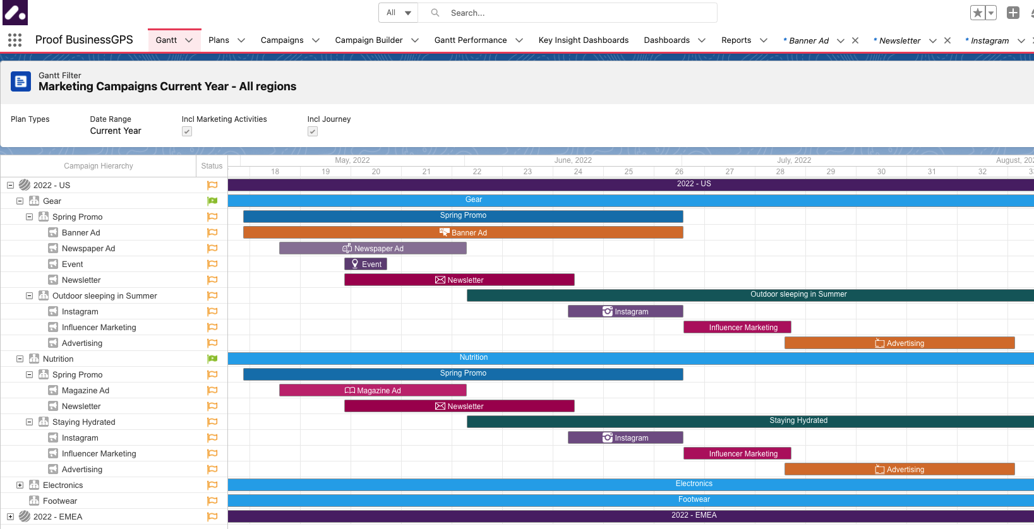The height and width of the screenshot is (529, 1034).
Task: Click the status flag for Newspaper Ad row
Action: click(212, 248)
